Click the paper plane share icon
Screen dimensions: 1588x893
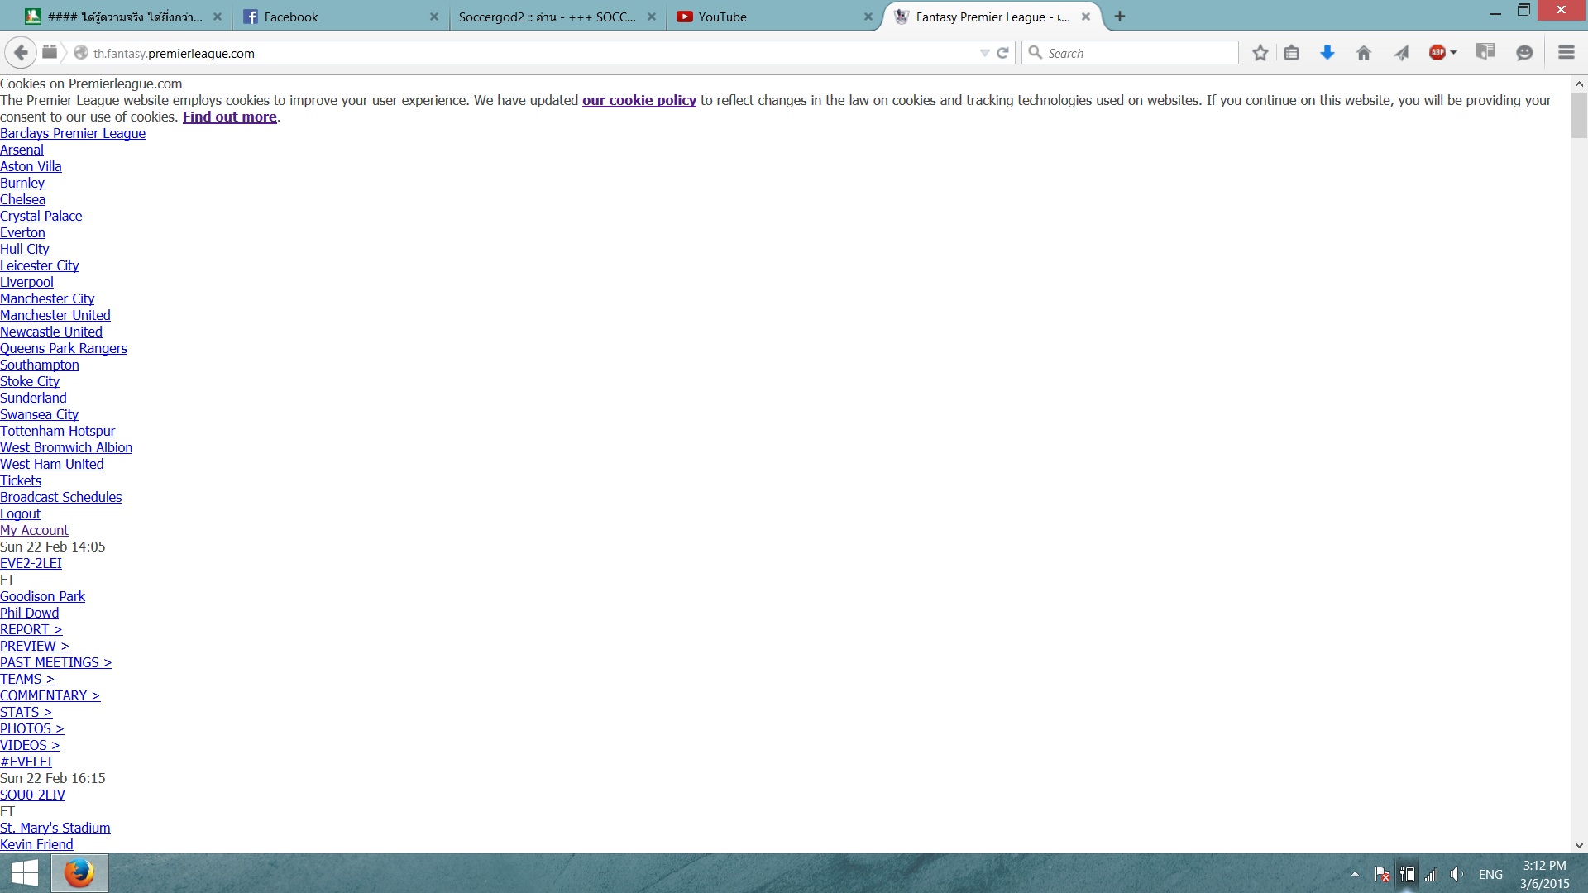(1401, 53)
